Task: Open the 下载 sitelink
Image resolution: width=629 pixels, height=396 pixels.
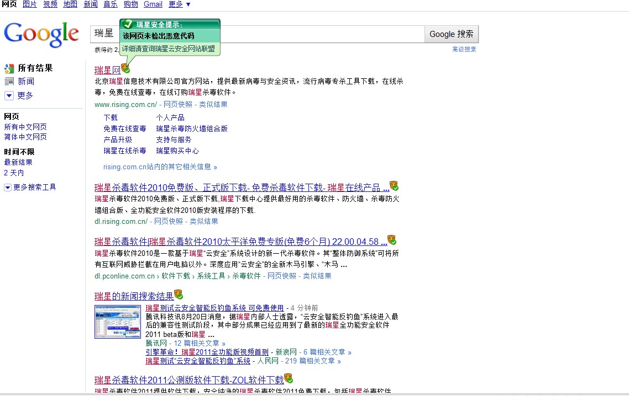Action: click(x=111, y=117)
